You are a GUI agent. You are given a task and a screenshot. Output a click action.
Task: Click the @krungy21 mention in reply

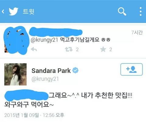pyautogui.click(x=44, y=40)
